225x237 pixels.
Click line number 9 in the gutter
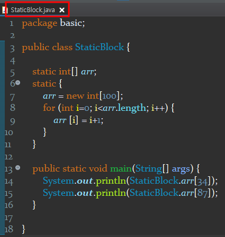13,121
